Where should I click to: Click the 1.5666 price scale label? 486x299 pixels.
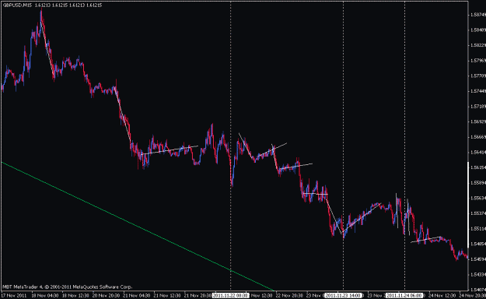[478, 137]
